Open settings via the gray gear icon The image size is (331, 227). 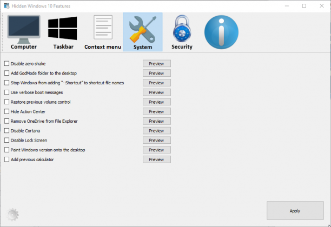coord(12,215)
